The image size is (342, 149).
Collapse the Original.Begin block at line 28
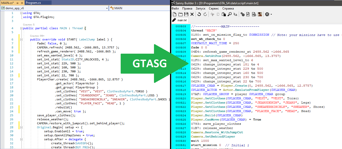[x=21, y=127]
